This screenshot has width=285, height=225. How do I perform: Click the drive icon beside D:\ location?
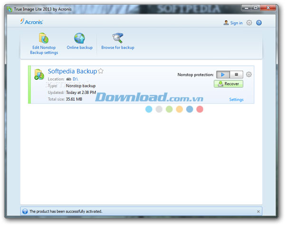[x=68, y=79]
